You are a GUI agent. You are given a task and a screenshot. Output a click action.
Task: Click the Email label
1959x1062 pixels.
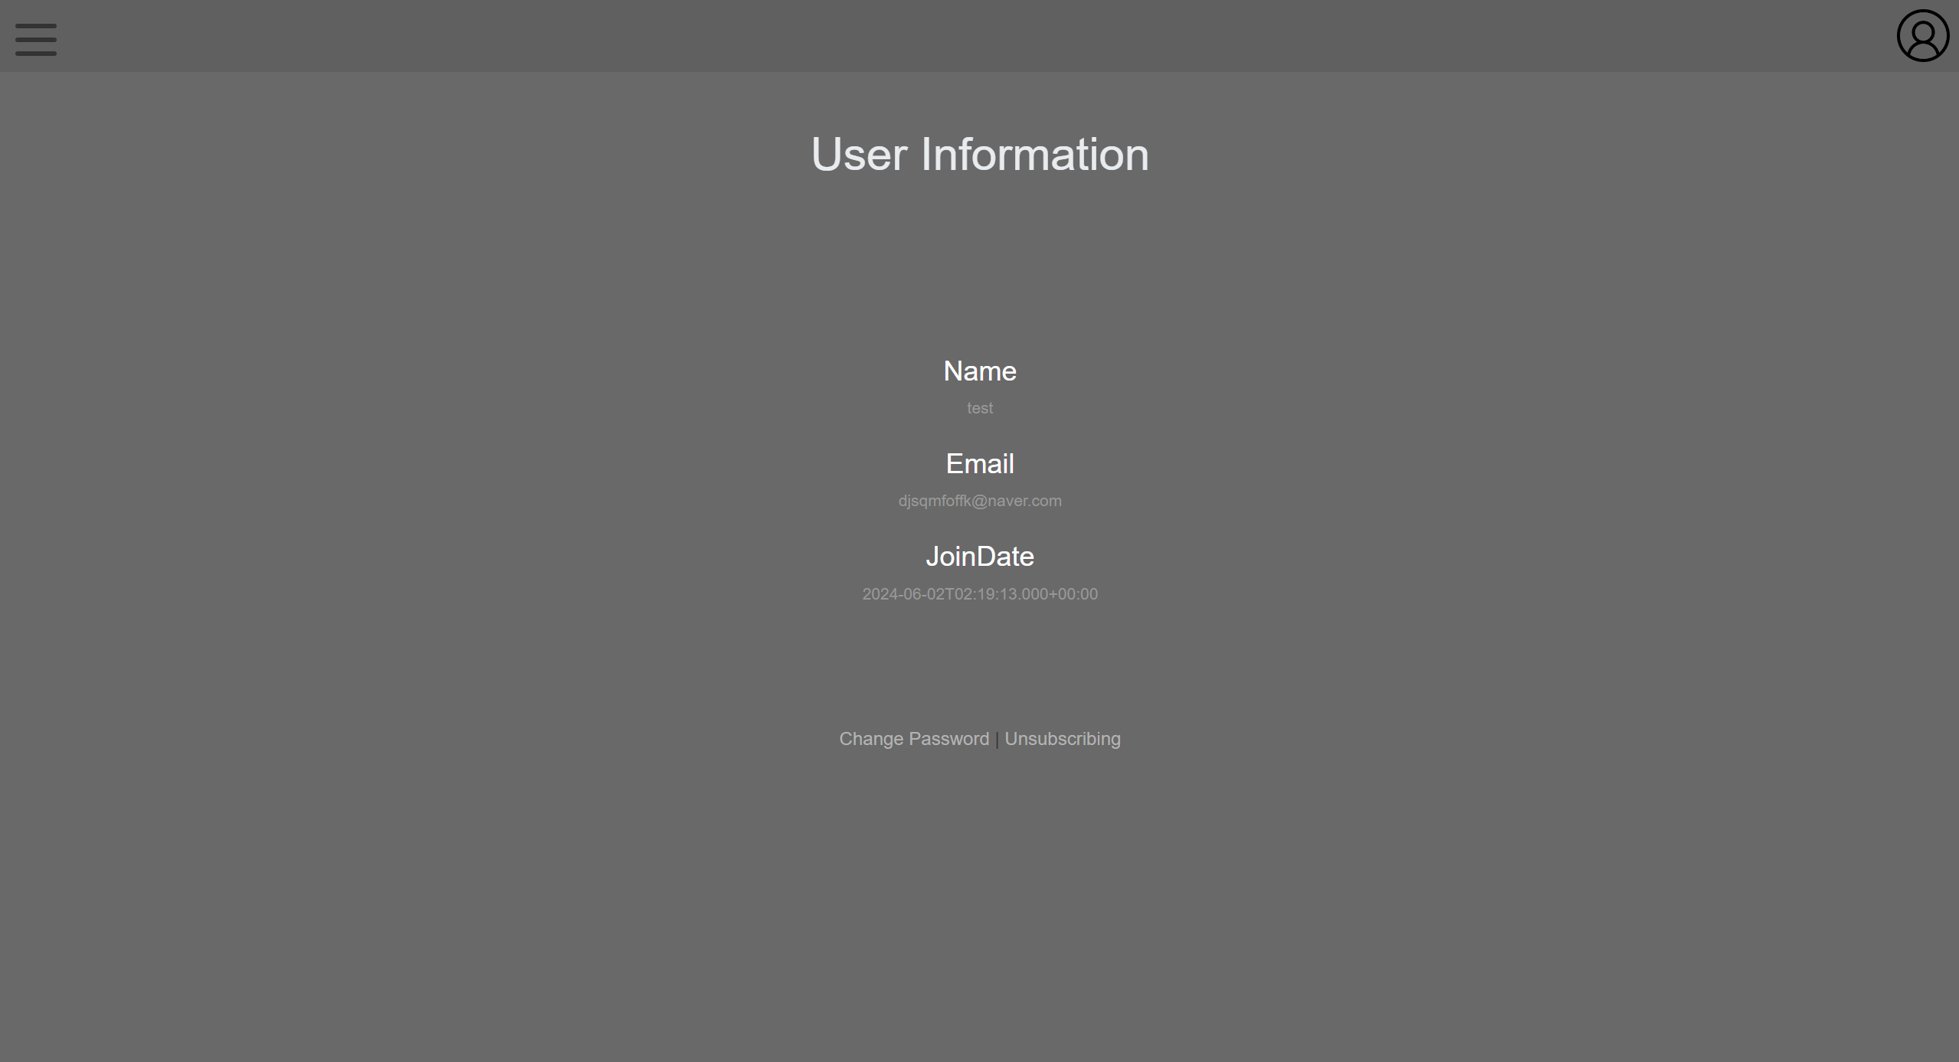tap(980, 464)
